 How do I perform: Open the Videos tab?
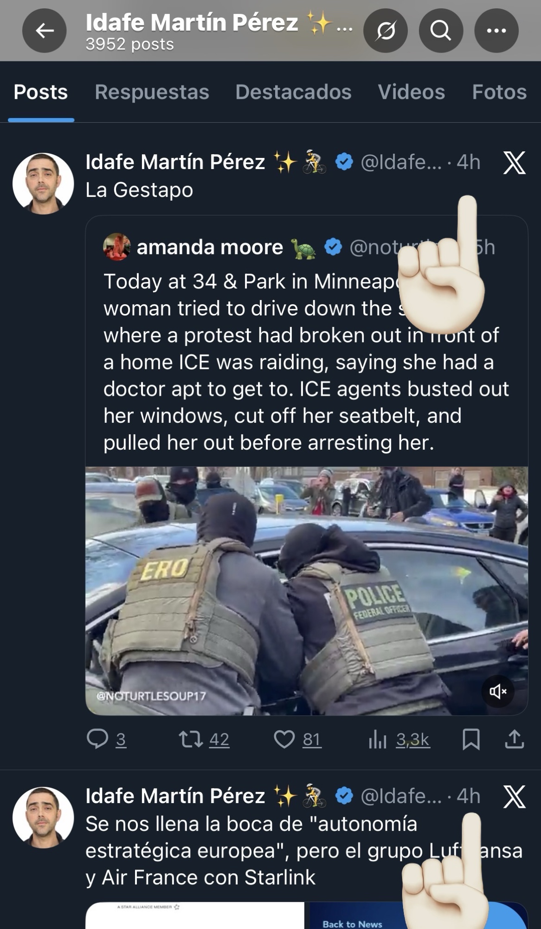[412, 92]
